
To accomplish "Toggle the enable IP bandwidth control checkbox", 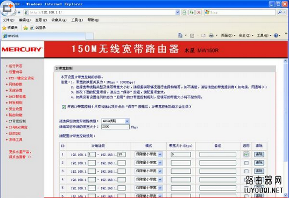I will pos(64,107).
